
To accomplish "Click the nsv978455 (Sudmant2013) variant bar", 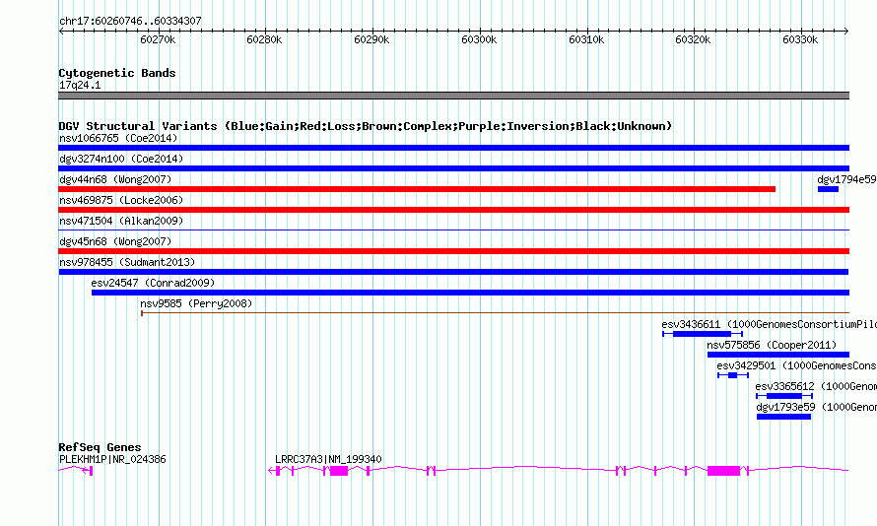I will point(453,272).
